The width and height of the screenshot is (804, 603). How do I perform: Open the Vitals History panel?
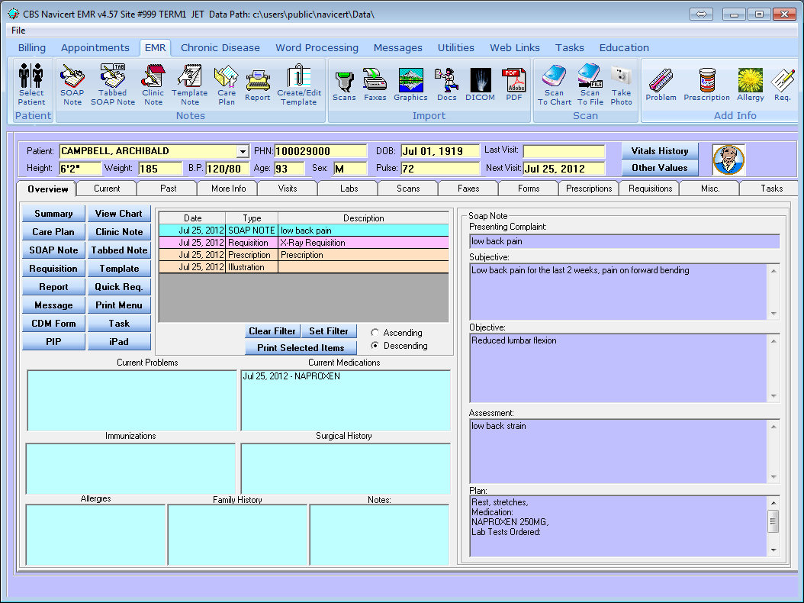tap(659, 150)
